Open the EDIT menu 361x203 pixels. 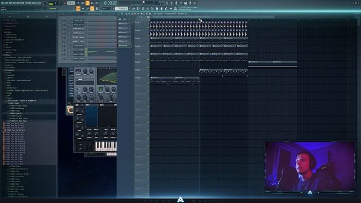(x=6, y=3)
